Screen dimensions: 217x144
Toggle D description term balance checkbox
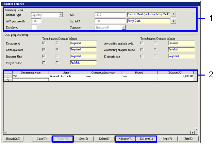[x=142, y=56]
